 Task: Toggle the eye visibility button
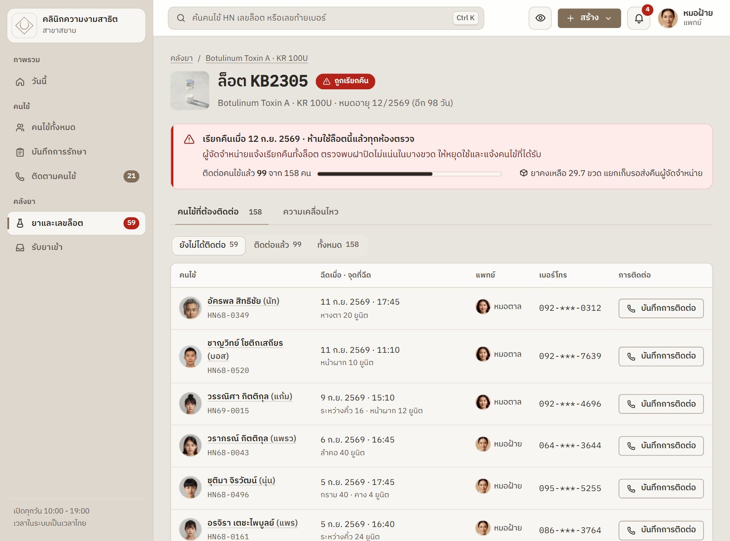[540, 18]
